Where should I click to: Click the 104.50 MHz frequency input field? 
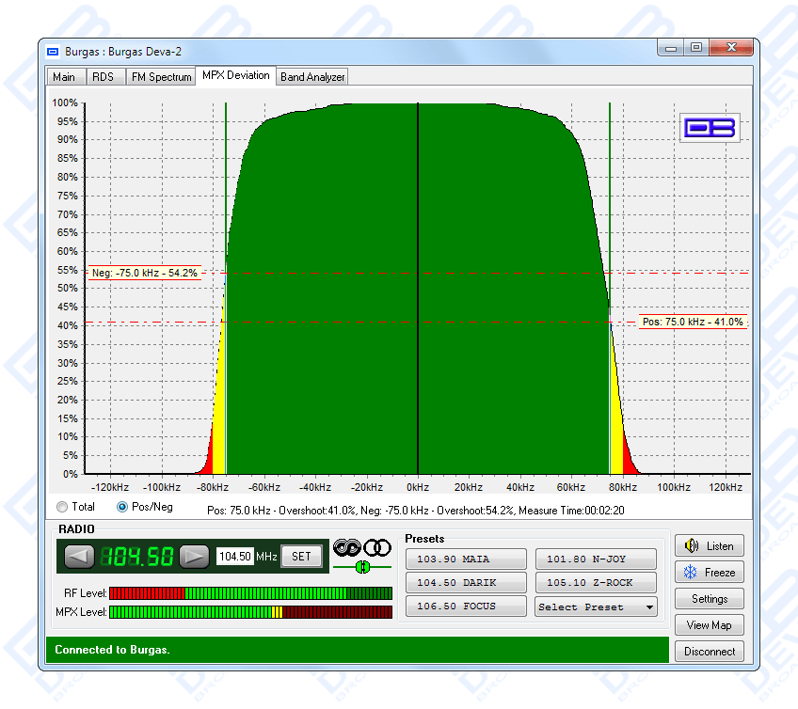(x=235, y=557)
